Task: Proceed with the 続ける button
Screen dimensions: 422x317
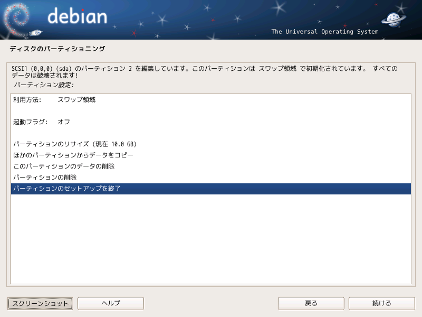Action: (x=381, y=303)
